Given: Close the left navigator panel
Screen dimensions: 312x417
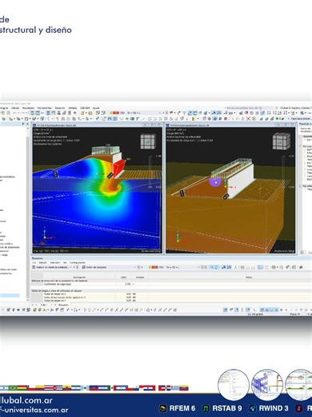Looking at the screenshot, I should tap(27, 124).
